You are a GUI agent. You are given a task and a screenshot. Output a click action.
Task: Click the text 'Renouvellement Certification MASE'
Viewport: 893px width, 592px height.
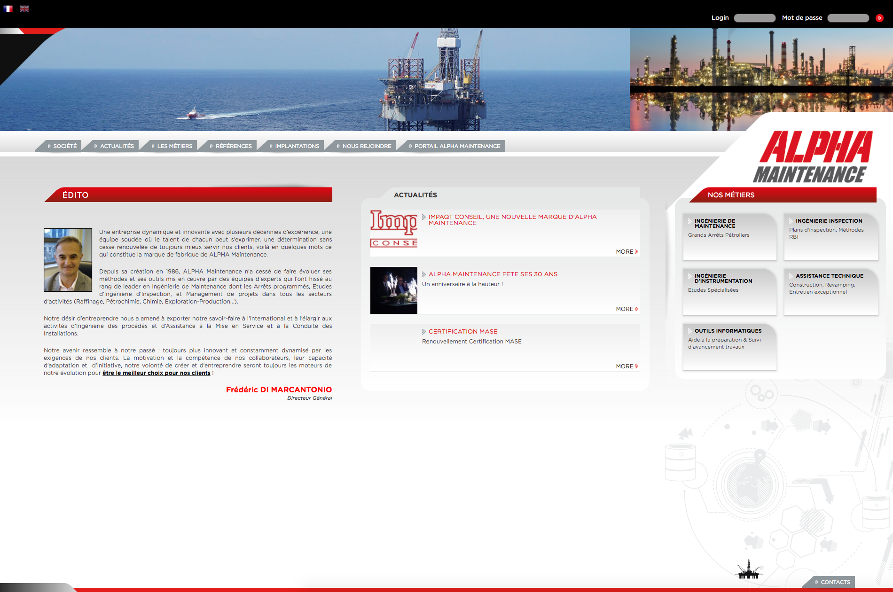click(x=472, y=342)
